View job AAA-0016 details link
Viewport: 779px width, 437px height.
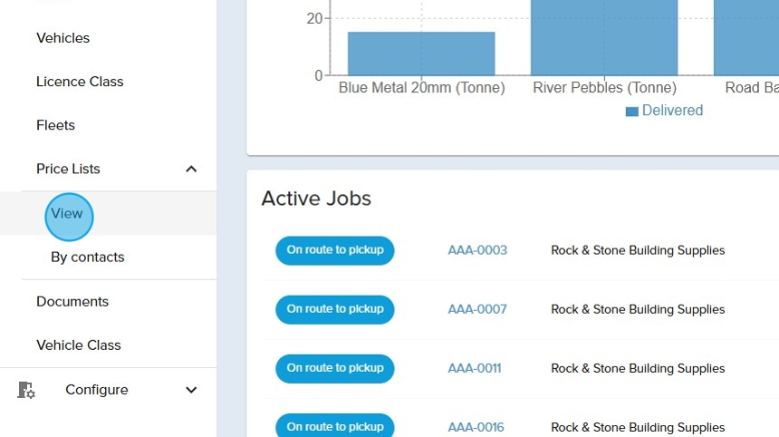(x=476, y=427)
